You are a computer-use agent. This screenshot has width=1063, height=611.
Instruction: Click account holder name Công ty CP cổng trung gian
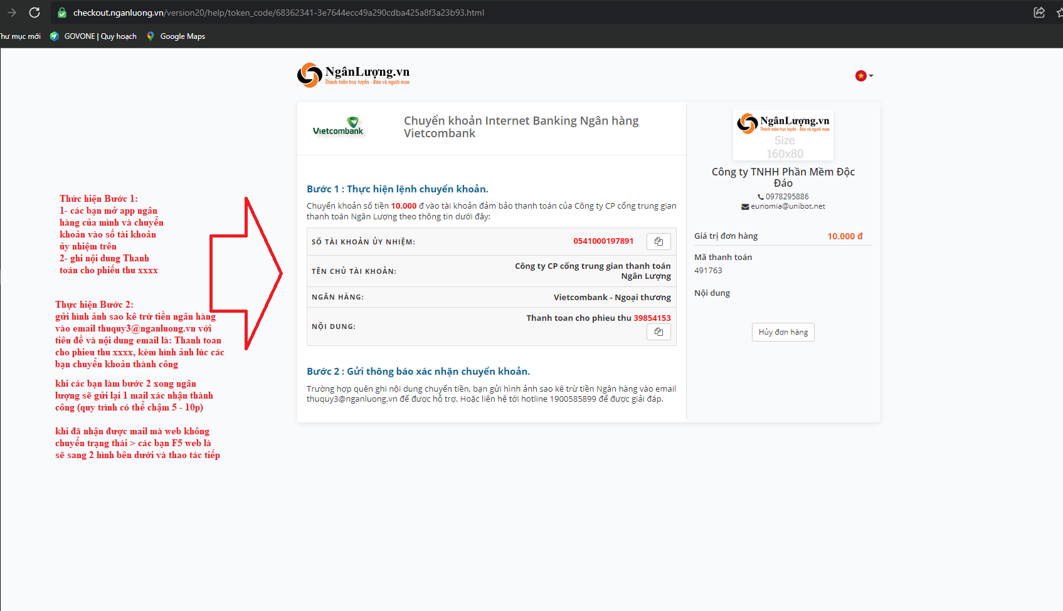pos(593,271)
